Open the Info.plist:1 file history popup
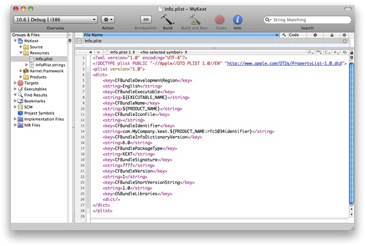Viewport: 365px width, 246px height. click(x=123, y=52)
